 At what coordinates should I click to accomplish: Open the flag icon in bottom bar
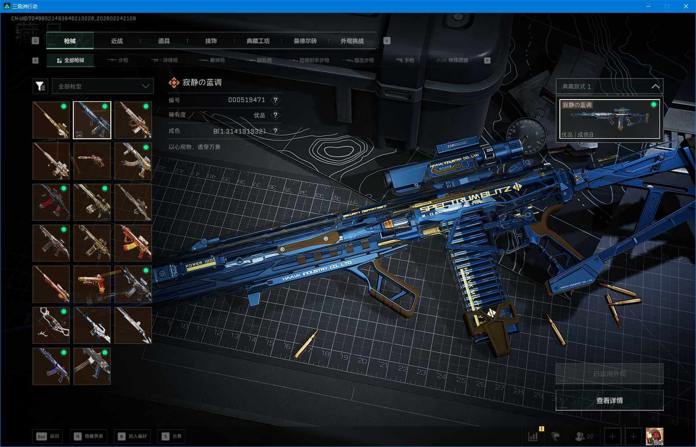(556, 436)
